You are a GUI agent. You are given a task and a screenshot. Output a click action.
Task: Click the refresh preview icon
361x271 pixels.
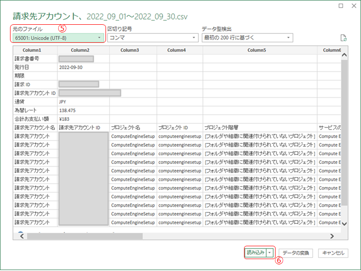[x=342, y=38]
